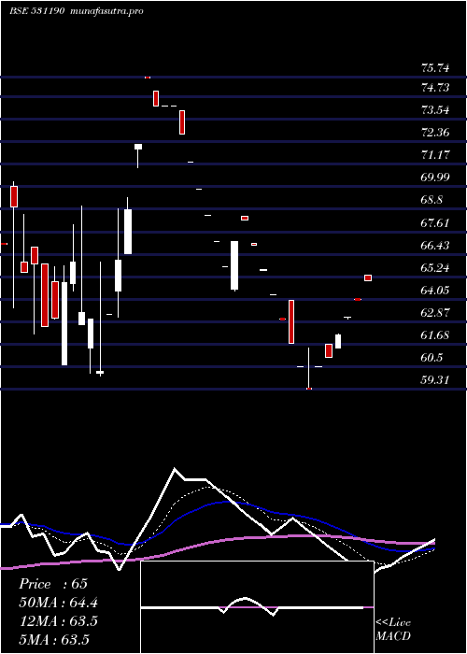Click the munafasutra.pro watermark title text
Image resolution: width=467 pixels, height=654 pixels.
click(107, 11)
